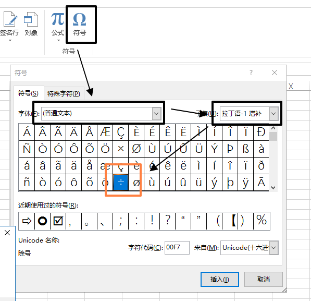Open the dialog help question mark
Screen dimensions: 311x301
coord(251,73)
